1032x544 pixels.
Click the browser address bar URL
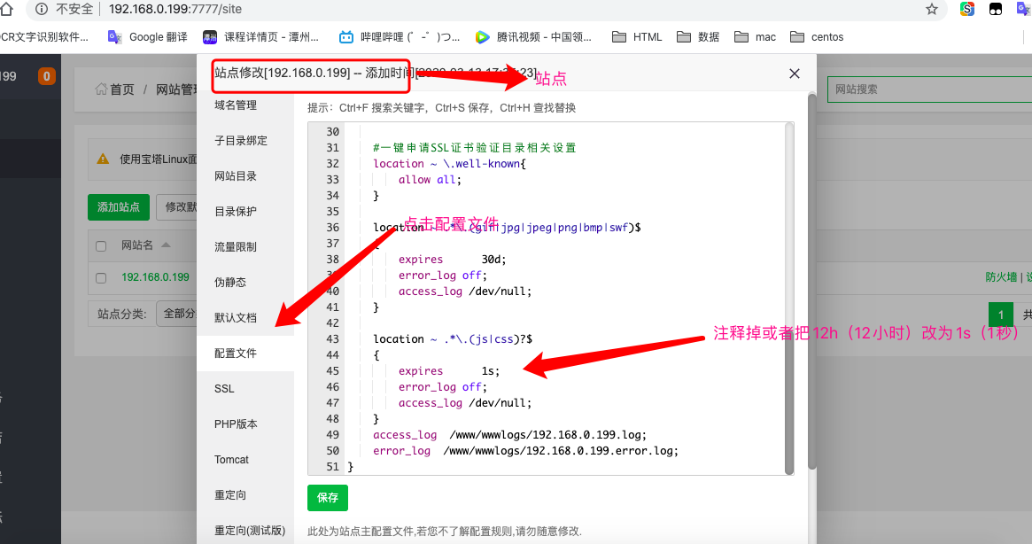pos(175,9)
